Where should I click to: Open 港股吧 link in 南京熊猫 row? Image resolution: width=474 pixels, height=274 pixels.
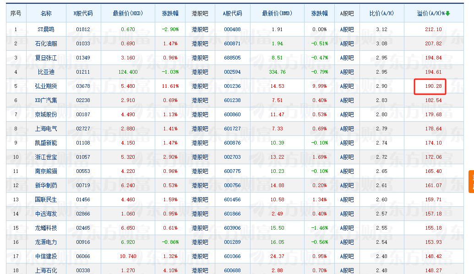tap(200, 171)
